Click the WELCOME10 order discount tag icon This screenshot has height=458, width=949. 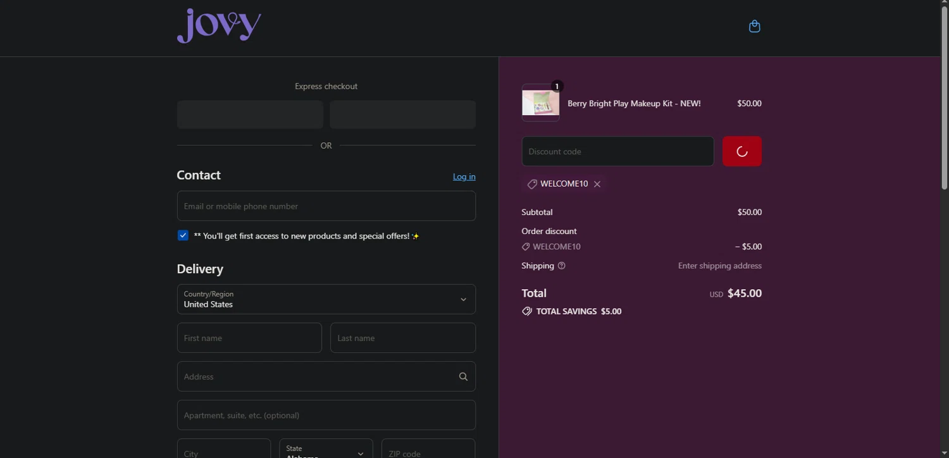(526, 247)
